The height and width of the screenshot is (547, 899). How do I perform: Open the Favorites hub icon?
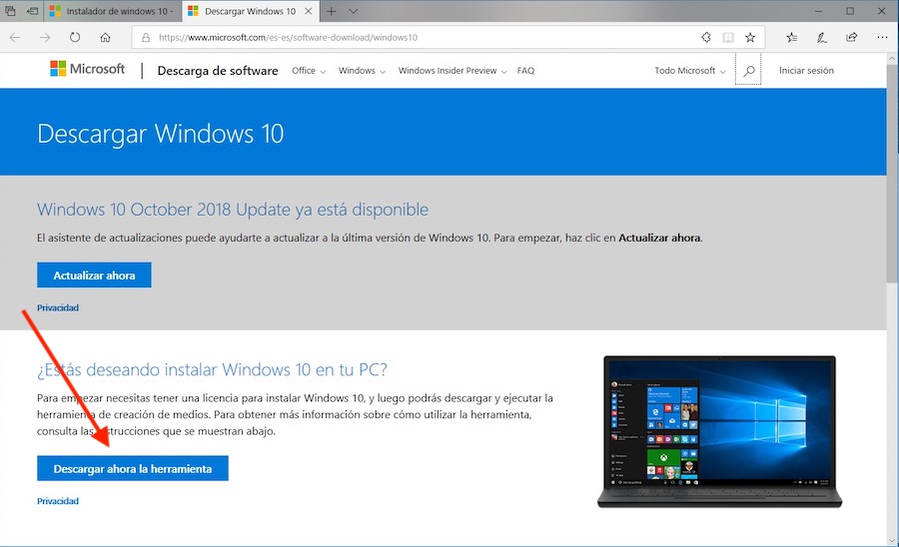click(x=791, y=38)
